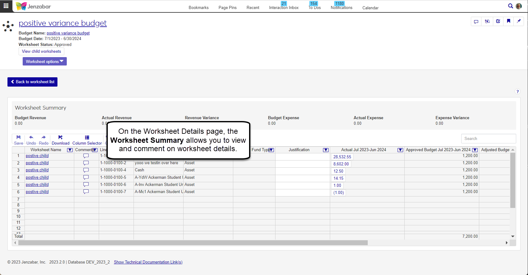528x275 pixels.
Task: Click the pin page icon
Action: 519,21
